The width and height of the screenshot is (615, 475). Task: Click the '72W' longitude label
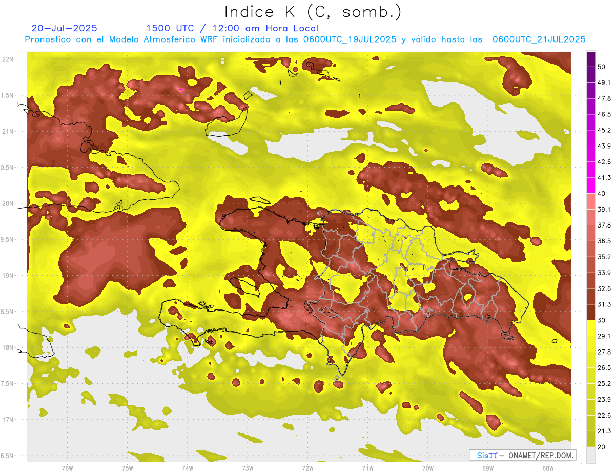click(307, 468)
